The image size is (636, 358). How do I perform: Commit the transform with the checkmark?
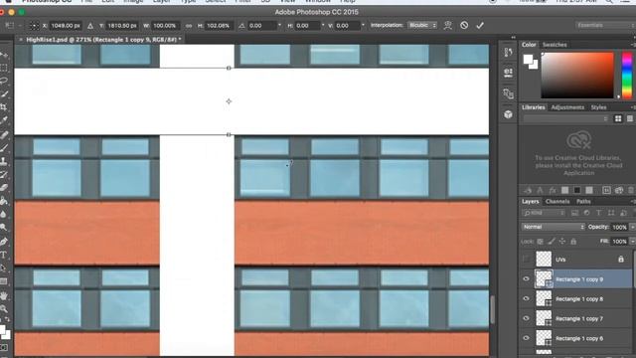[480, 26]
